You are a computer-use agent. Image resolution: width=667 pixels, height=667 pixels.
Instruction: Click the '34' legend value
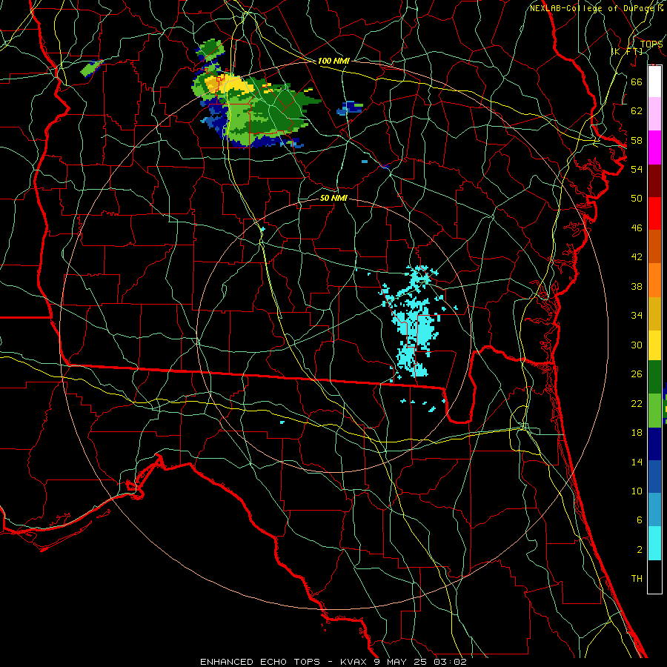[x=637, y=316]
